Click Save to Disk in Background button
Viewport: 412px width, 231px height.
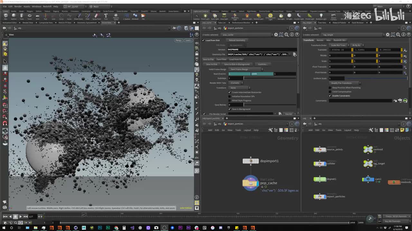(x=237, y=64)
